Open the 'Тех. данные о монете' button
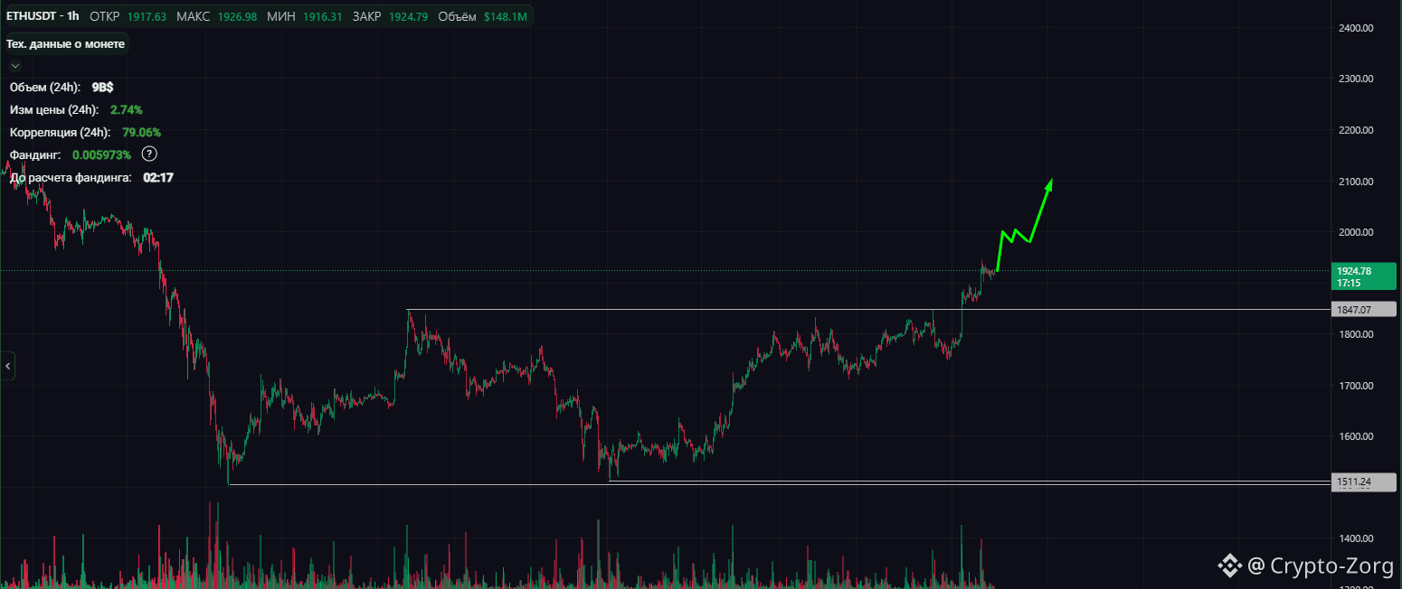 66,43
